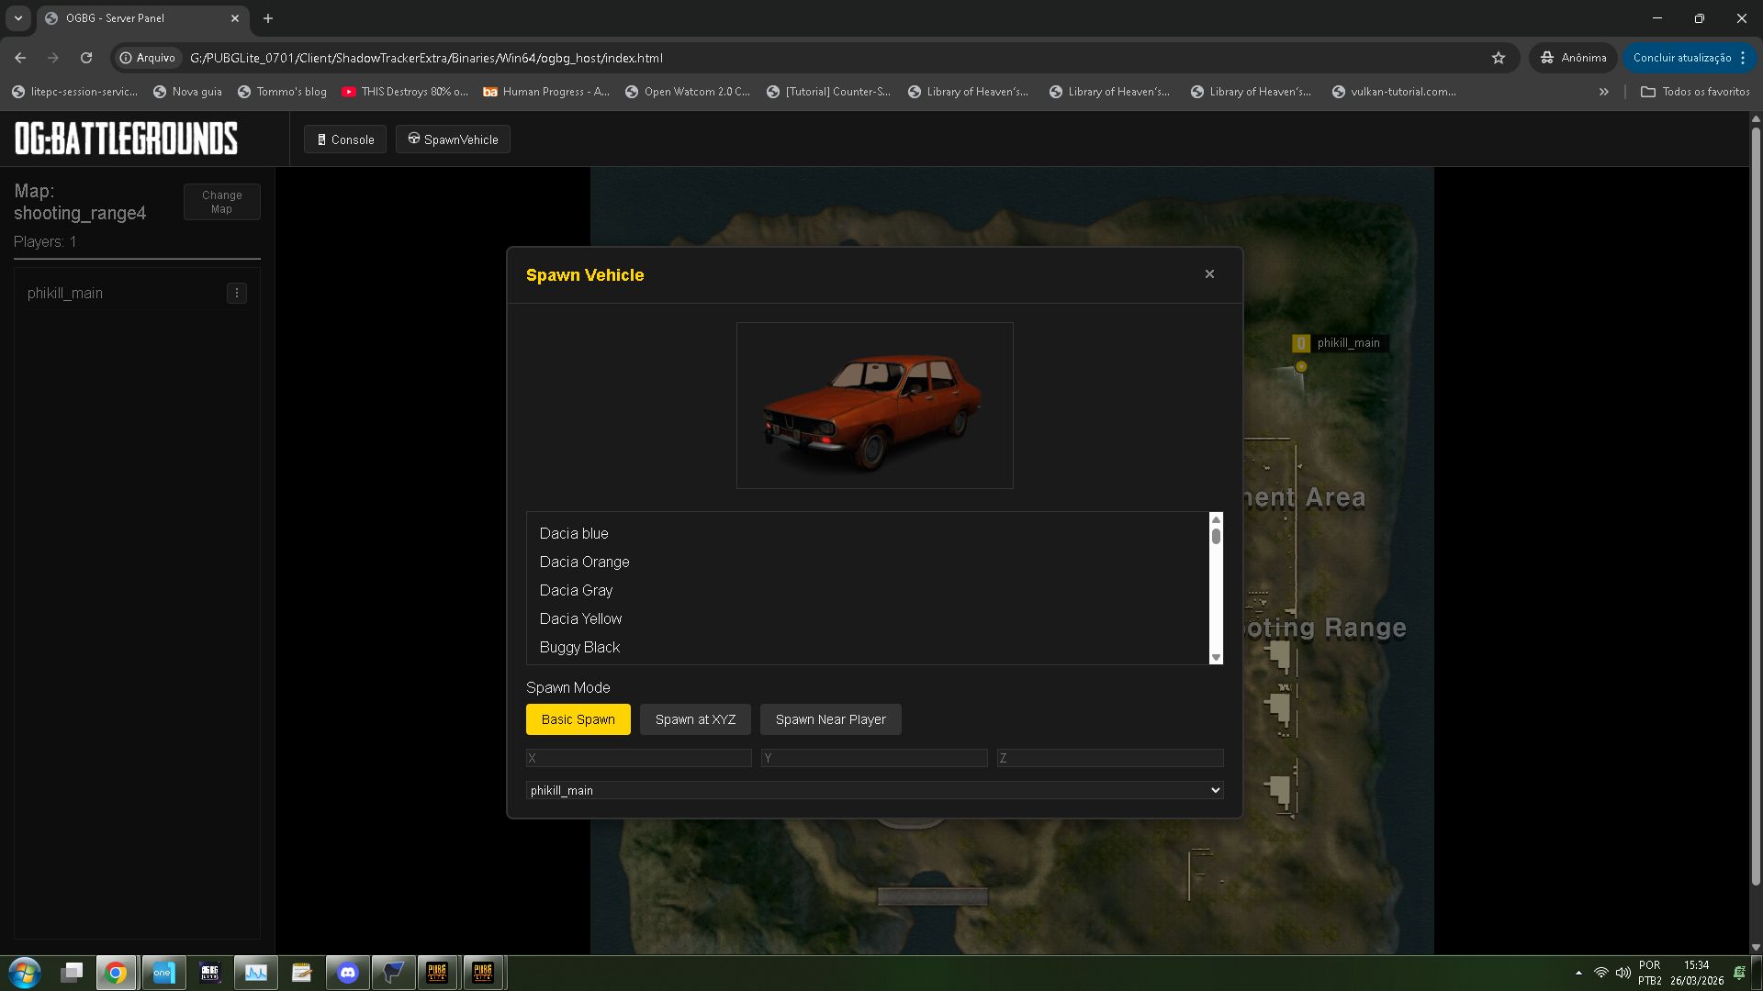
Task: Open litepc-session-servic bookmark
Action: coord(74,92)
